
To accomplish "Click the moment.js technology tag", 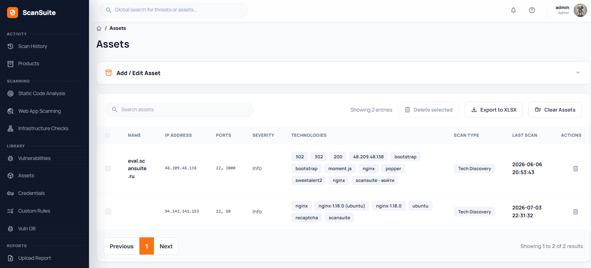I will click(340, 169).
